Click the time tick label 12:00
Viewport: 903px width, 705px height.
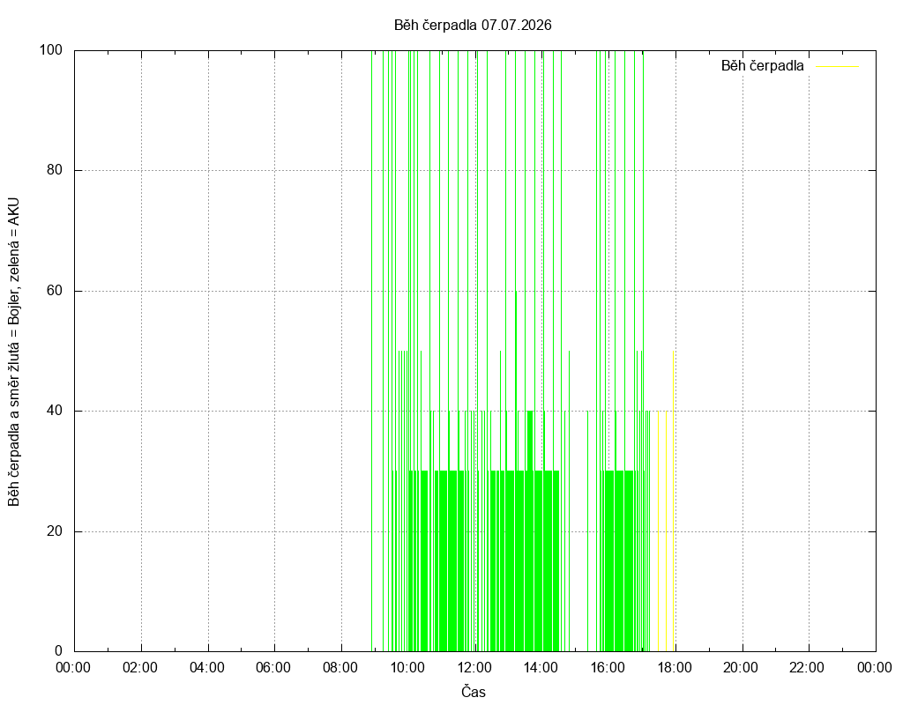pyautogui.click(x=474, y=668)
